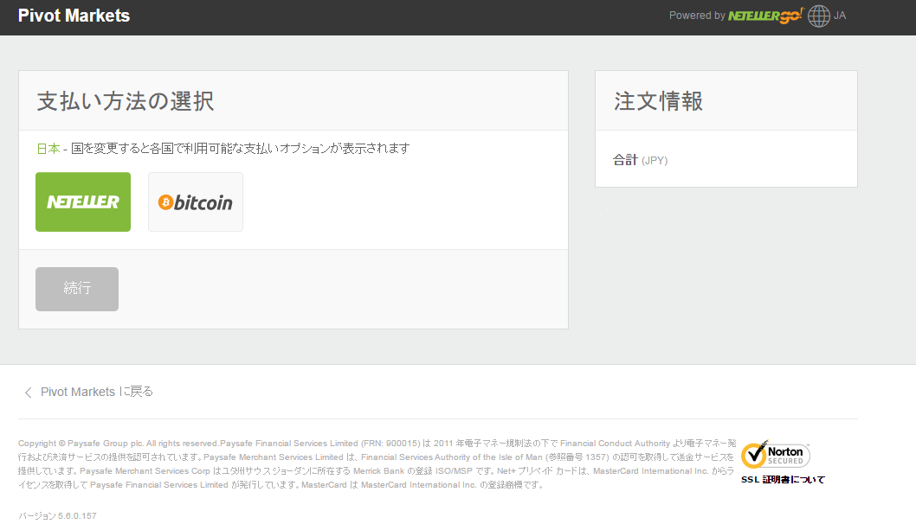The height and width of the screenshot is (524, 916).
Task: Change country via the 日本 link
Action: pos(48,149)
